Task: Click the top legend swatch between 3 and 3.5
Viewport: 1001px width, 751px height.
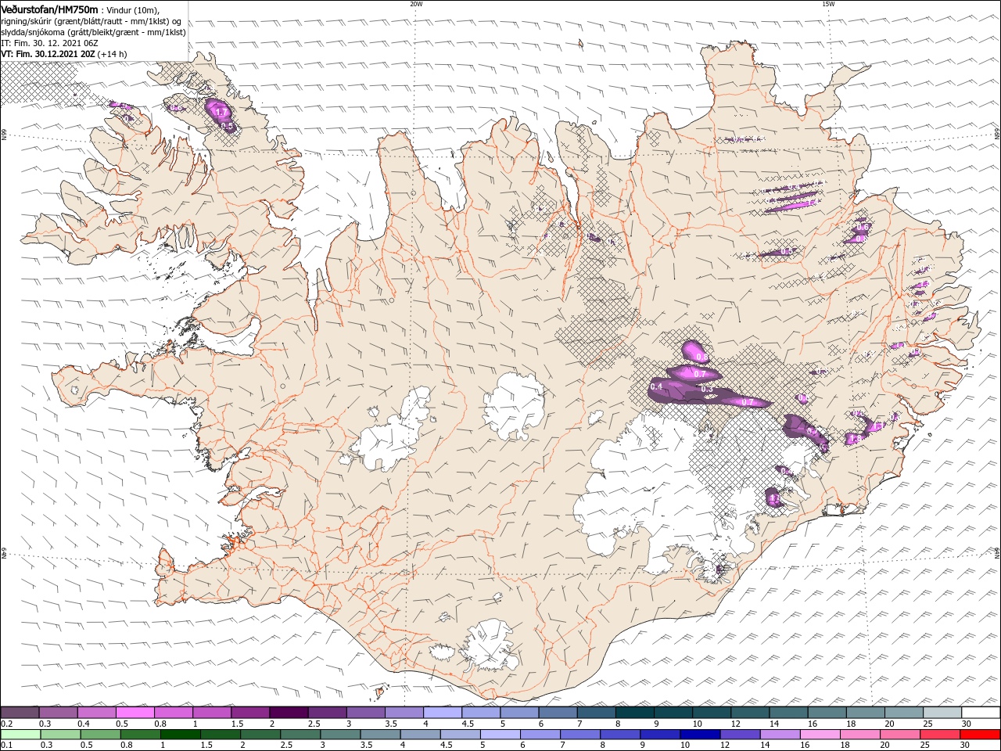Action: tap(365, 713)
